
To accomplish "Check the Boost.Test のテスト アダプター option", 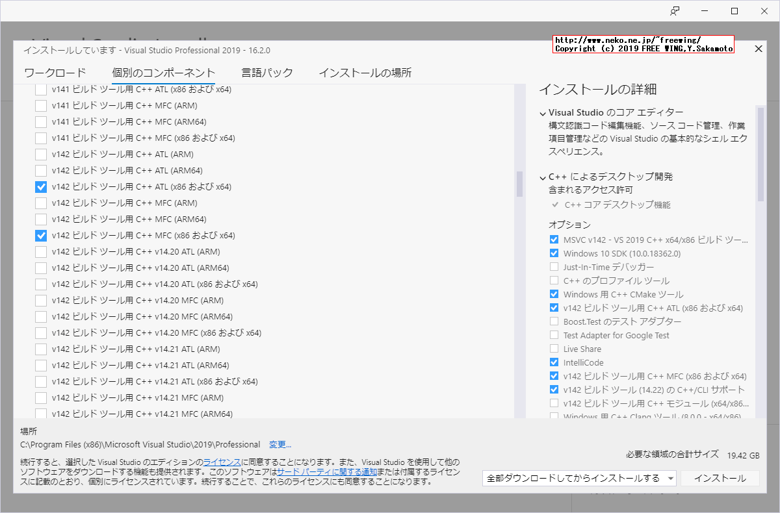I will pos(554,321).
